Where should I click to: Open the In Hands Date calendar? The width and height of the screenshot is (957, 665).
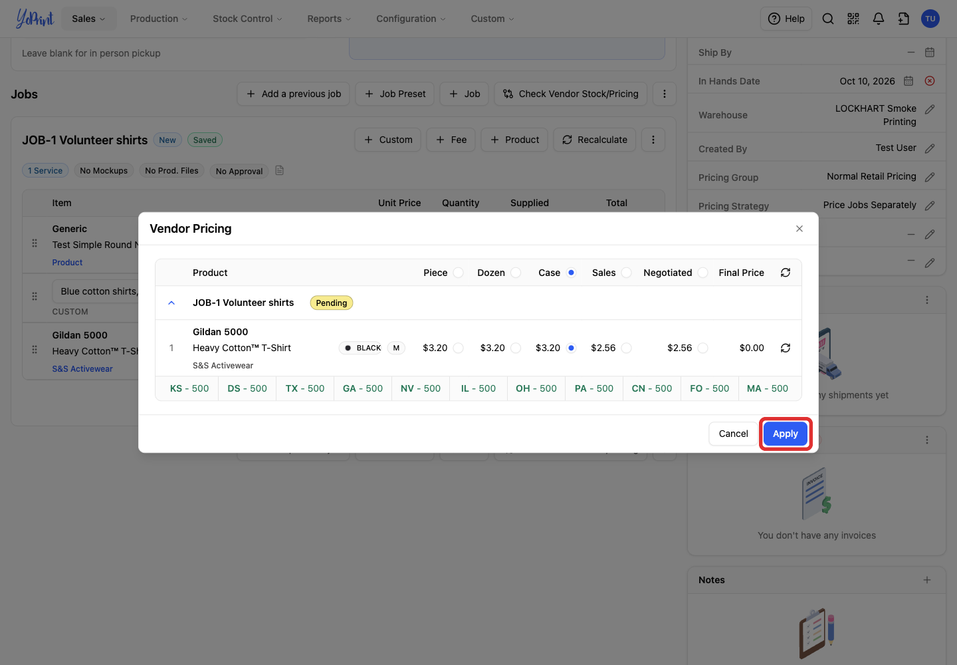pyautogui.click(x=908, y=81)
